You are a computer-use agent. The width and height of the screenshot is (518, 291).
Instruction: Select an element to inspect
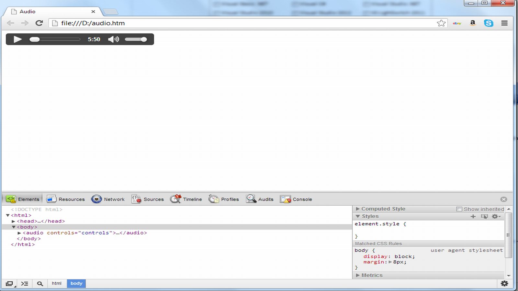(40, 284)
